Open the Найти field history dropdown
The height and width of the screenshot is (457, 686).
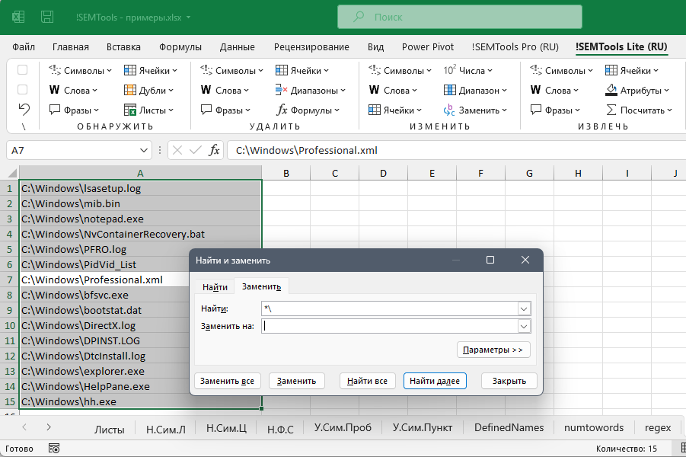point(524,309)
